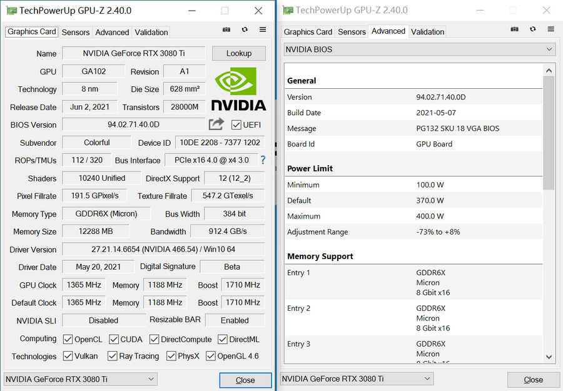Open GPU selector dropdown in right window

357,379
